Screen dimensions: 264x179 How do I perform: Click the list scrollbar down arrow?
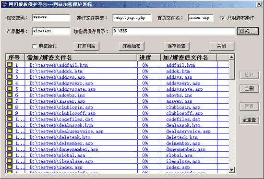pyautogui.click(x=232, y=170)
